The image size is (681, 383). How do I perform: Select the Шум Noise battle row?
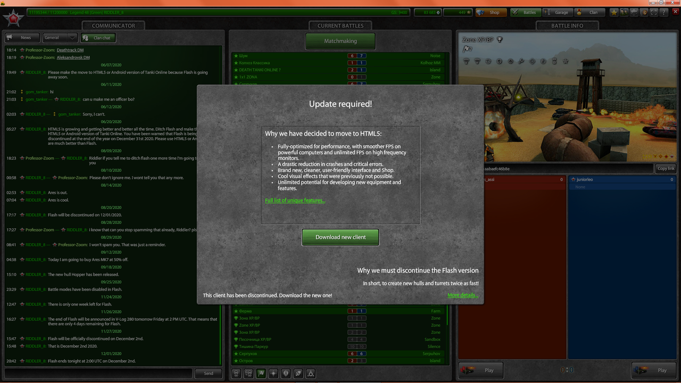338,55
